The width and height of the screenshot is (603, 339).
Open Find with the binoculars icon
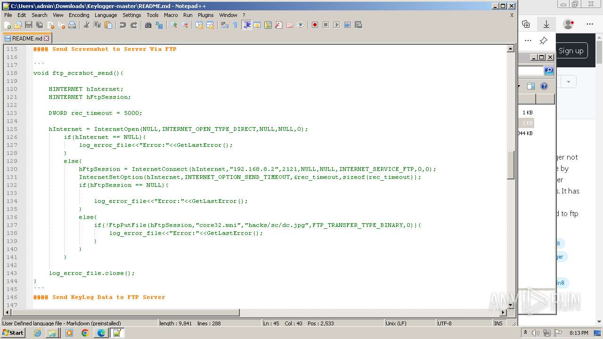148,25
